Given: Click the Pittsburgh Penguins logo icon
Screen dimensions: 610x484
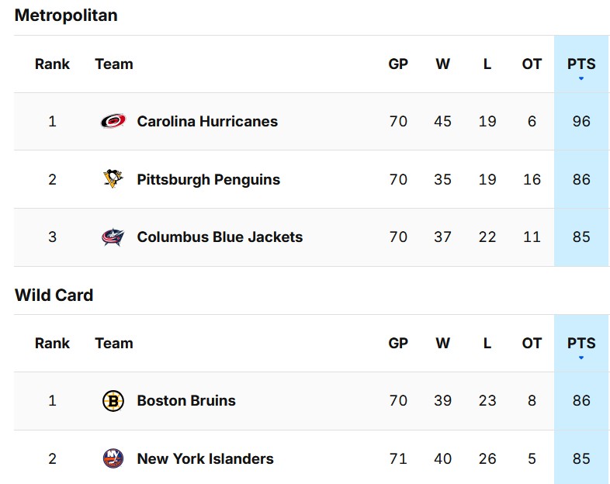Looking at the screenshot, I should (113, 179).
